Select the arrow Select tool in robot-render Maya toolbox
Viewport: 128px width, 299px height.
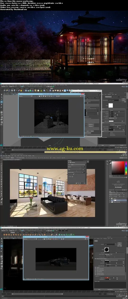coord(1,94)
